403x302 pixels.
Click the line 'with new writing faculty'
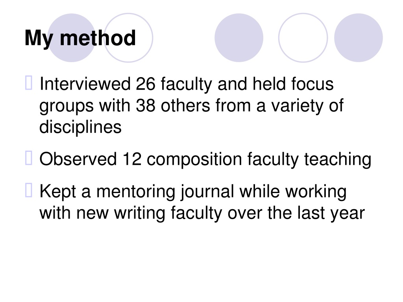131,214
